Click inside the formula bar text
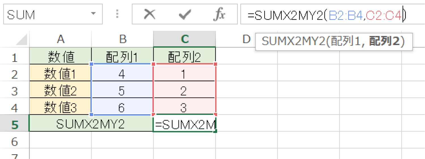Image resolution: width=425 pixels, height=159 pixels. coord(326,15)
